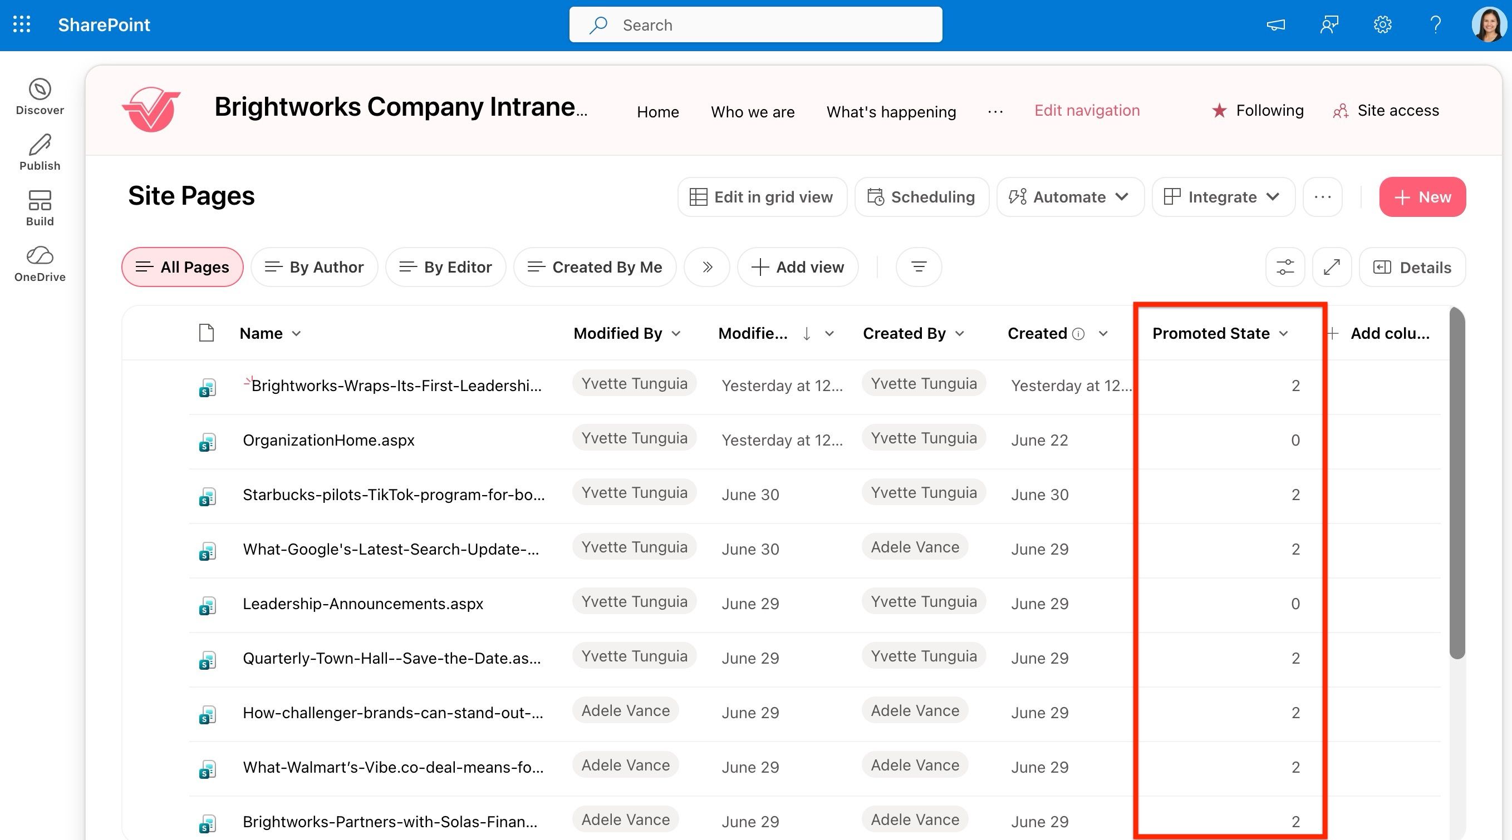Open the Build sidebar icon
Image resolution: width=1512 pixels, height=840 pixels.
coord(40,208)
